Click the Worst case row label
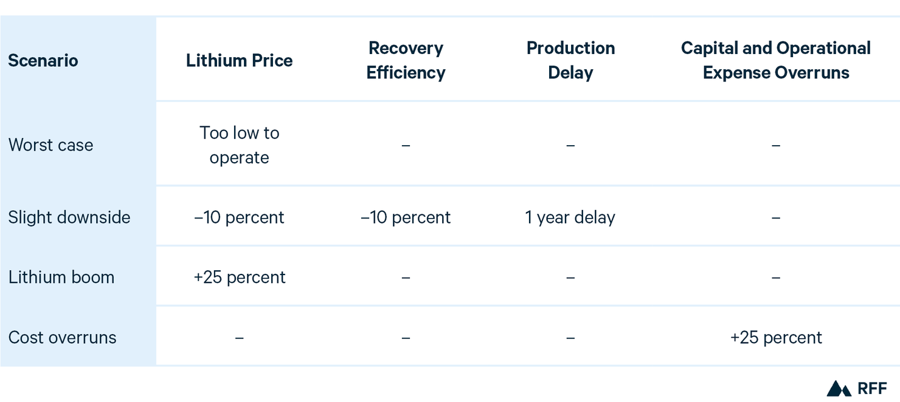This screenshot has width=900, height=402. point(51,145)
